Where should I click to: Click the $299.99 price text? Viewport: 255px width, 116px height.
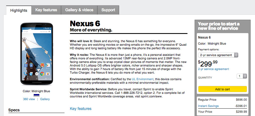208,63
